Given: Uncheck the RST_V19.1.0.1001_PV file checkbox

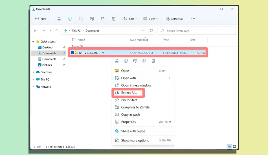Looking at the screenshot, I should coord(73,53).
